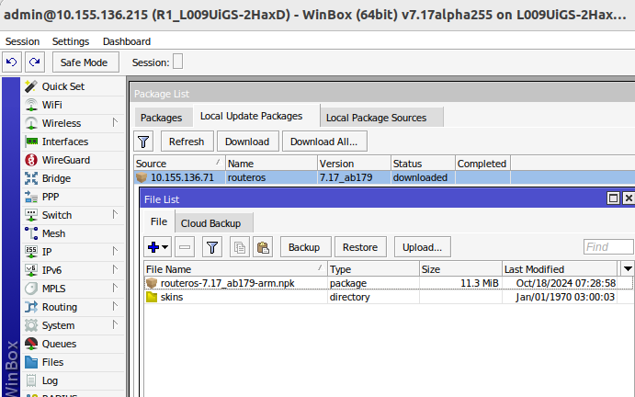The image size is (635, 397).
Task: Open WireGuard from the sidebar
Action: tap(64, 160)
